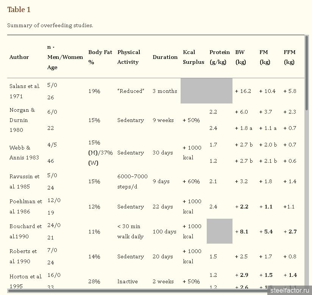Click the table's vertical scrollbar thumb
This screenshot has height=295, width=312.
pyautogui.click(x=306, y=72)
